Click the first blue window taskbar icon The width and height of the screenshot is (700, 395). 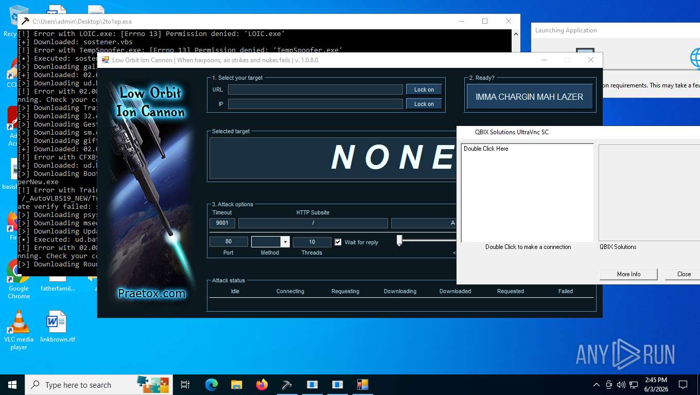[x=312, y=385]
